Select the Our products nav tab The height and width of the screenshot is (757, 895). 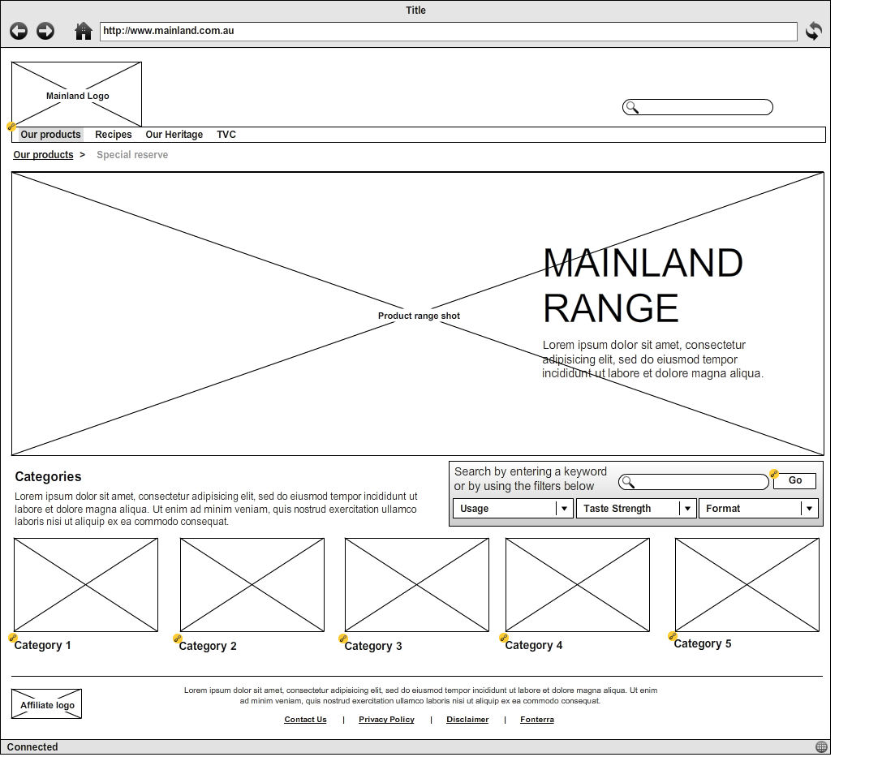click(x=51, y=135)
